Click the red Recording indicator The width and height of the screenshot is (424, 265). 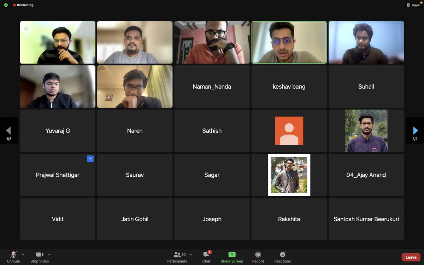[x=23, y=5]
